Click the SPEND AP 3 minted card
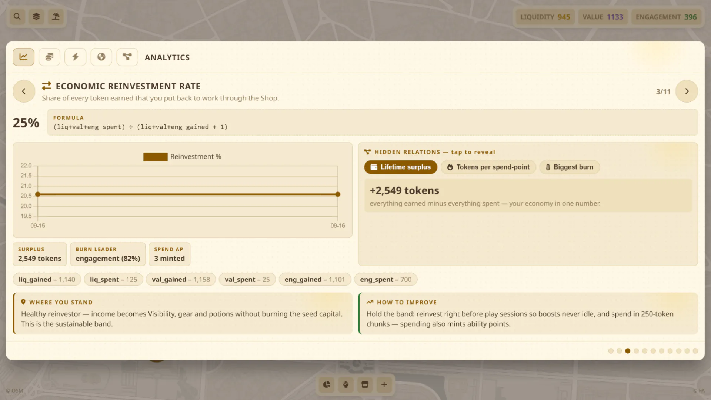 (x=170, y=254)
